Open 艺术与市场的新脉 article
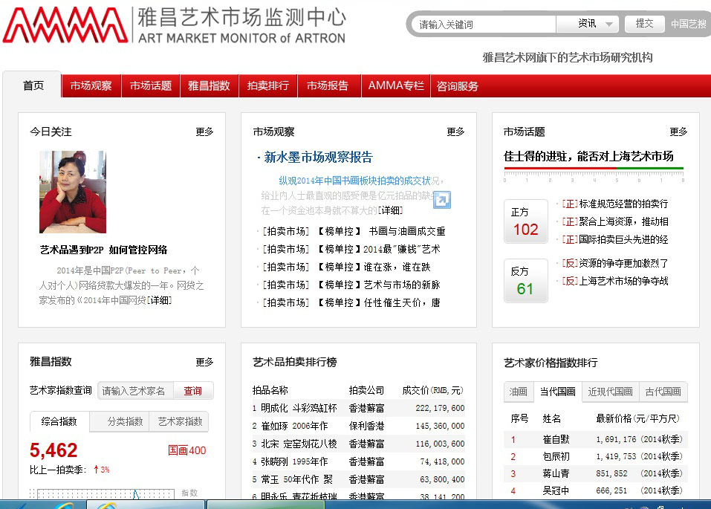 pyautogui.click(x=402, y=285)
